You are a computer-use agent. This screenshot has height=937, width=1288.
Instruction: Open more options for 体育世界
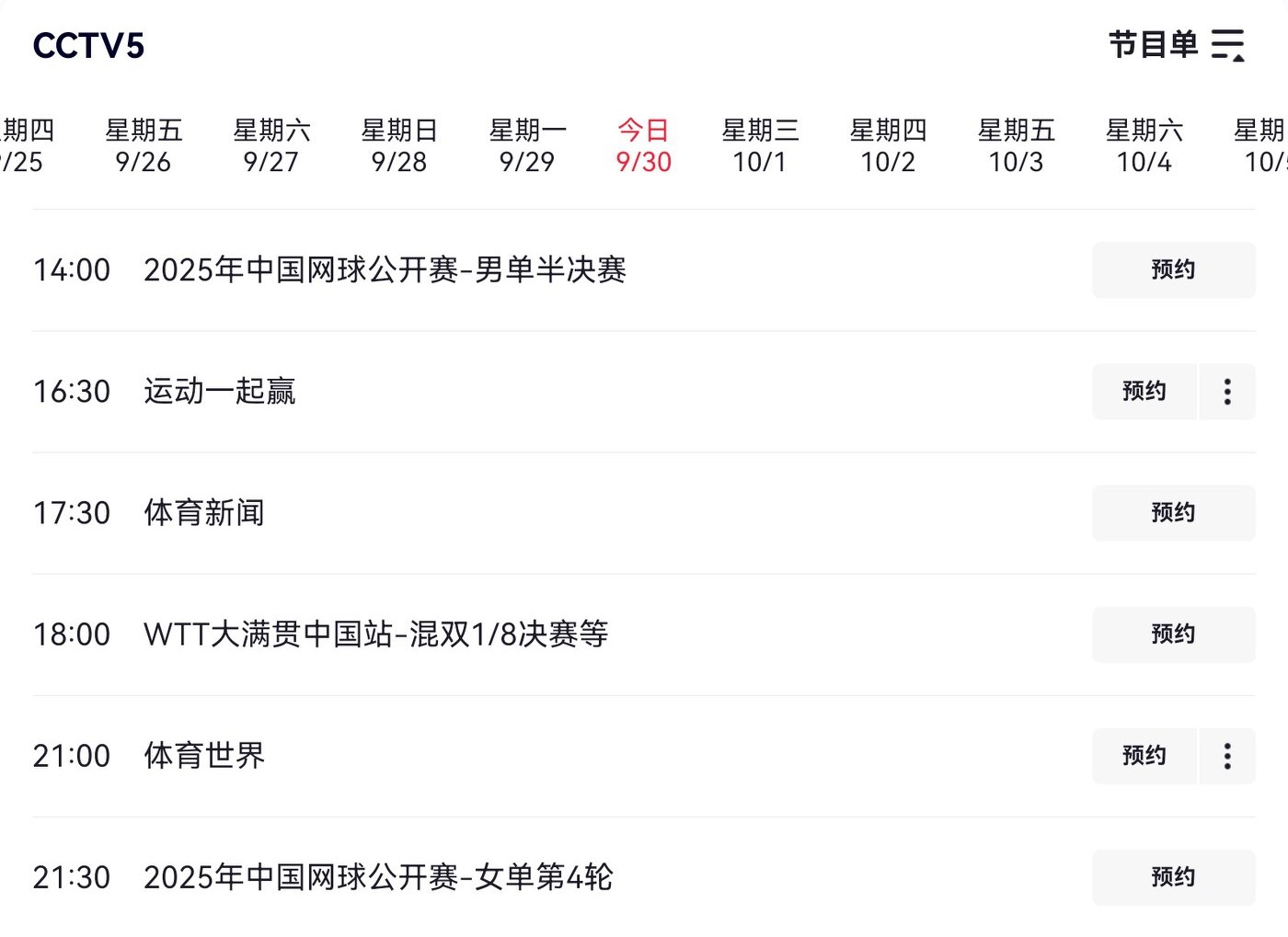1227,756
